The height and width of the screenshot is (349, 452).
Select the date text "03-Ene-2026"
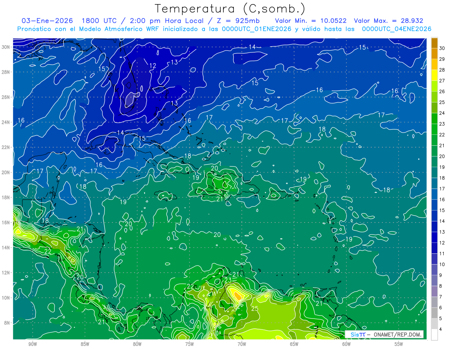coord(47,21)
